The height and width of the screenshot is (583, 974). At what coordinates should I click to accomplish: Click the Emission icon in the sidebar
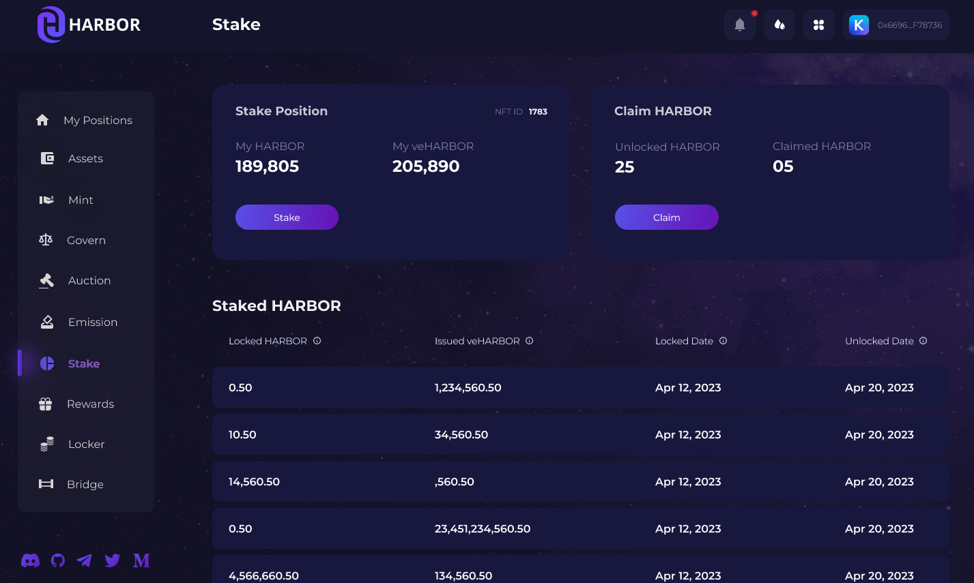[45, 322]
